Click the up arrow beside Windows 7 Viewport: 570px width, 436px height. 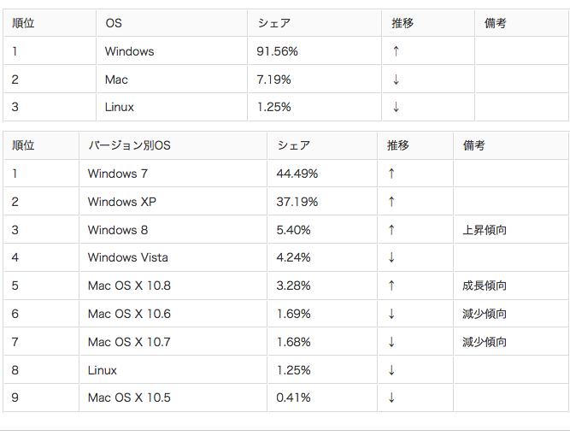pos(391,174)
